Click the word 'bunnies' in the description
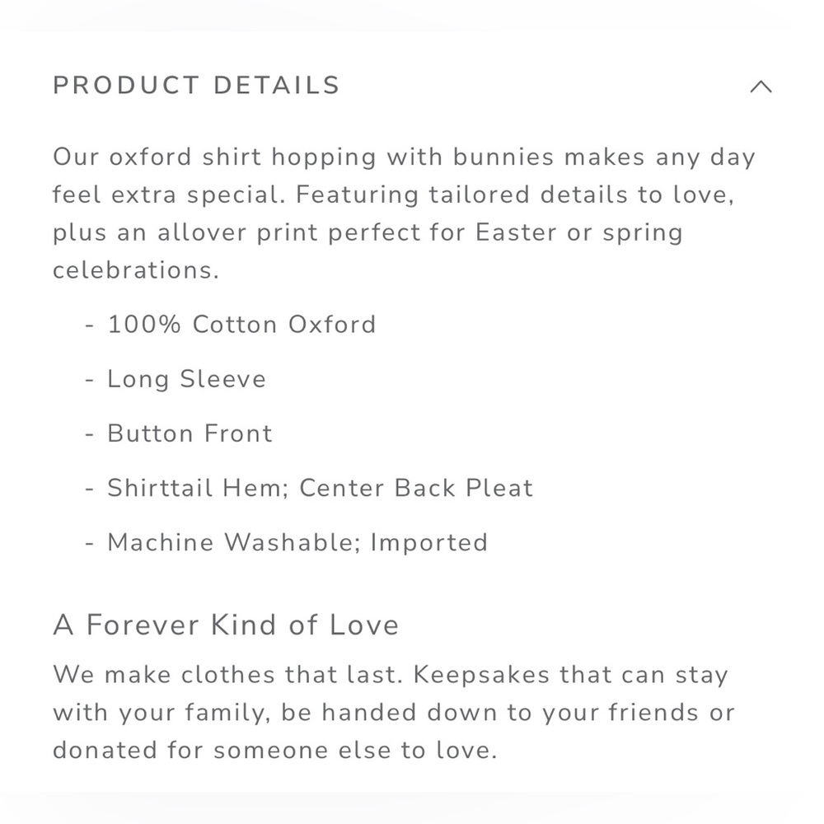 point(503,157)
